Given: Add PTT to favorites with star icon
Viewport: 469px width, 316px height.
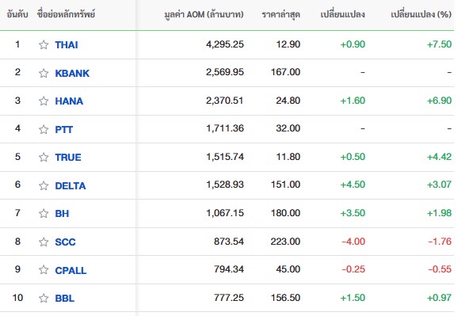Looking at the screenshot, I should click(x=44, y=129).
